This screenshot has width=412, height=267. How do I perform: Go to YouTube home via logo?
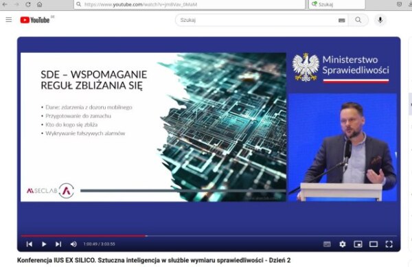[x=35, y=20]
